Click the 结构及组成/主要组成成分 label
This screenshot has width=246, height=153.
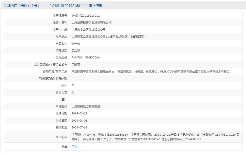pos(51,65)
